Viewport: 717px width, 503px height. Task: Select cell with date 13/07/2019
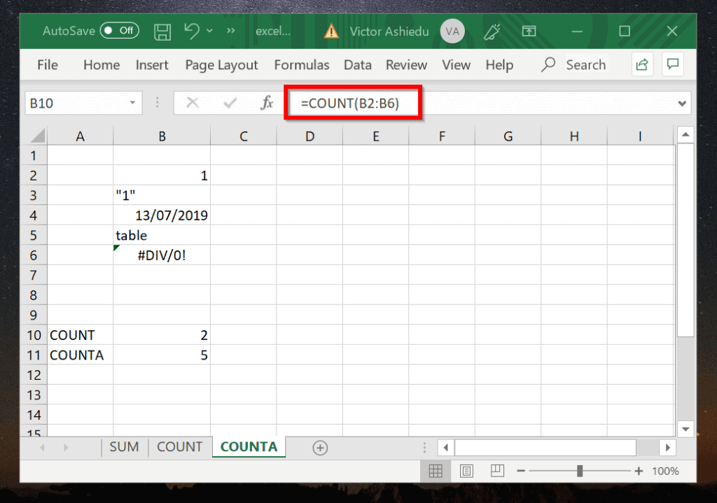[162, 215]
